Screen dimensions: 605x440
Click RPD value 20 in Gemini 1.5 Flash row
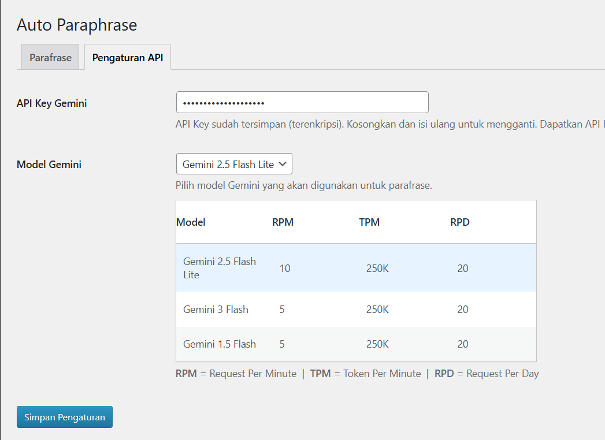[x=462, y=344]
